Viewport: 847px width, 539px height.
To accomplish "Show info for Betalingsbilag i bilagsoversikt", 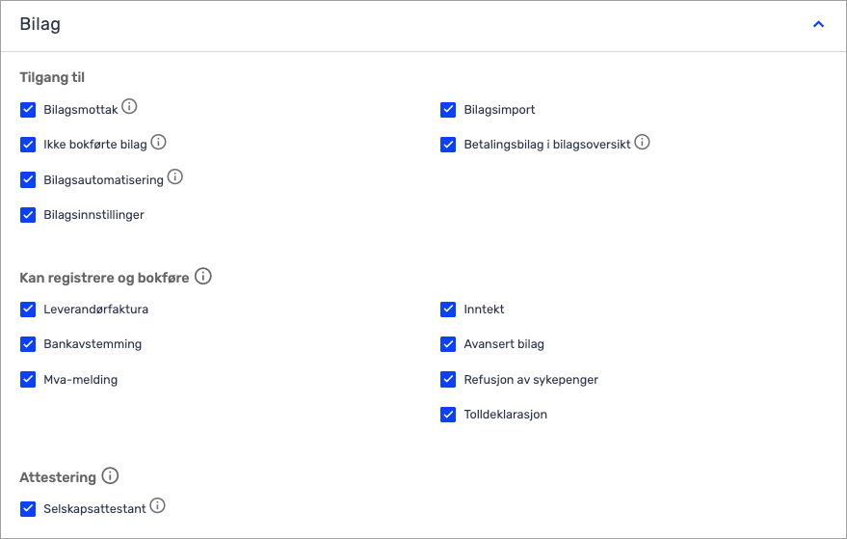I will click(x=642, y=142).
